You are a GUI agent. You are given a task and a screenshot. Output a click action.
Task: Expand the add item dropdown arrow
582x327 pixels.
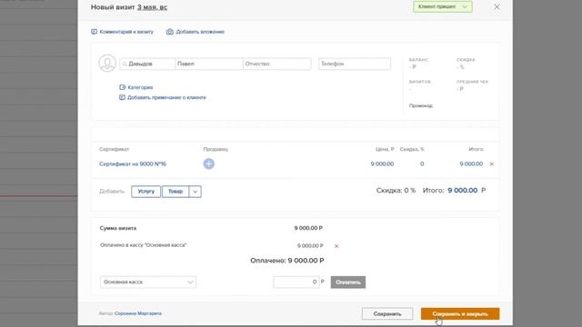point(196,192)
